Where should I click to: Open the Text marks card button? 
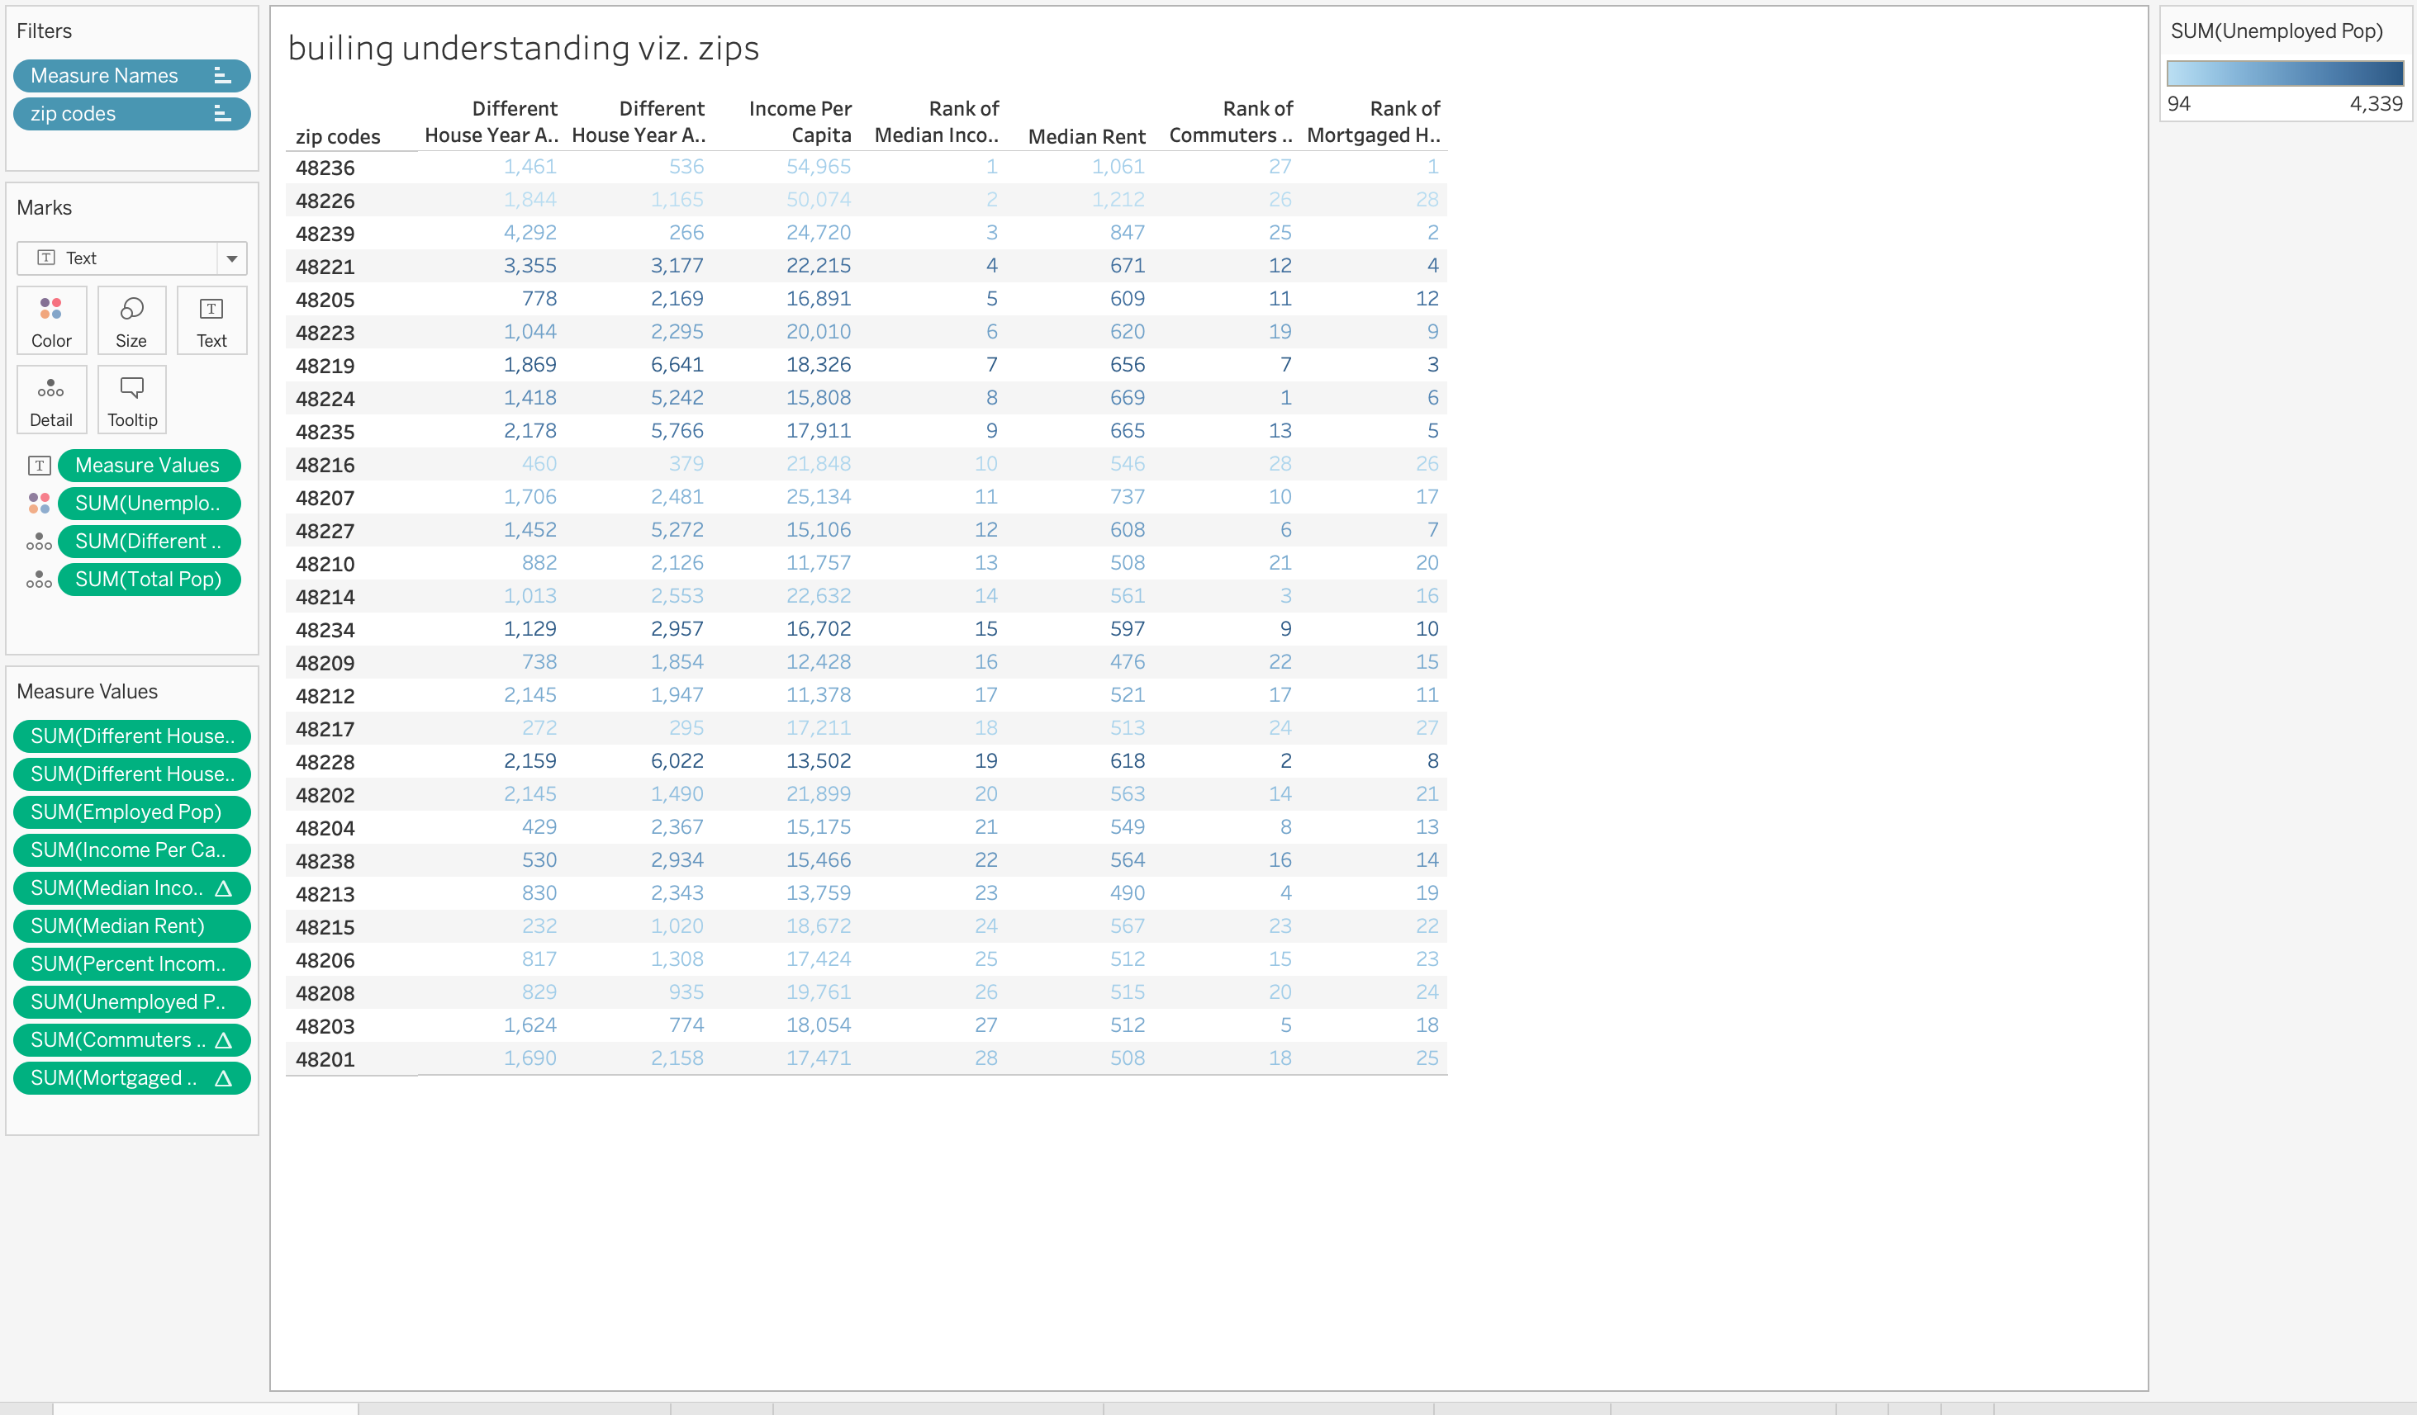tap(211, 320)
